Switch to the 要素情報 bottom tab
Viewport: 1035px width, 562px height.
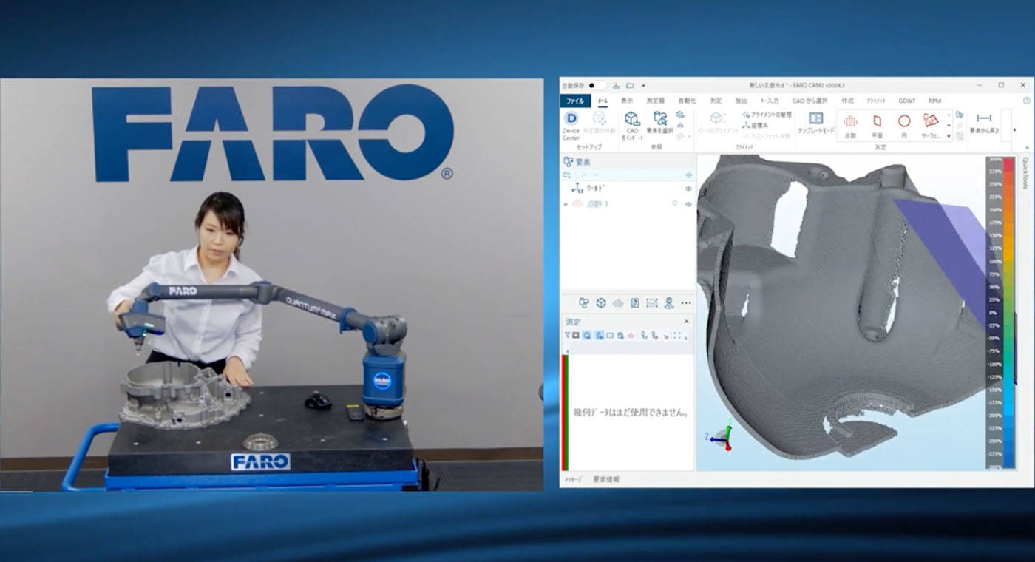click(606, 480)
